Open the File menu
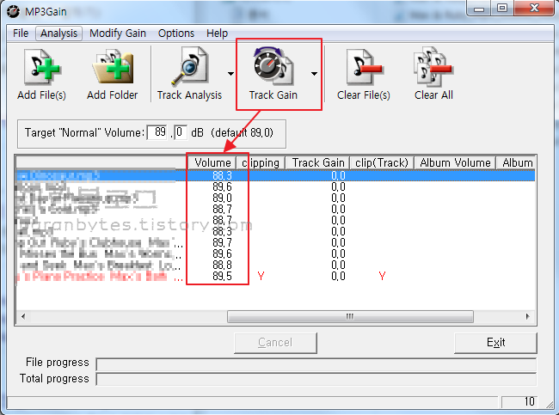This screenshot has width=559, height=415. pyautogui.click(x=21, y=34)
